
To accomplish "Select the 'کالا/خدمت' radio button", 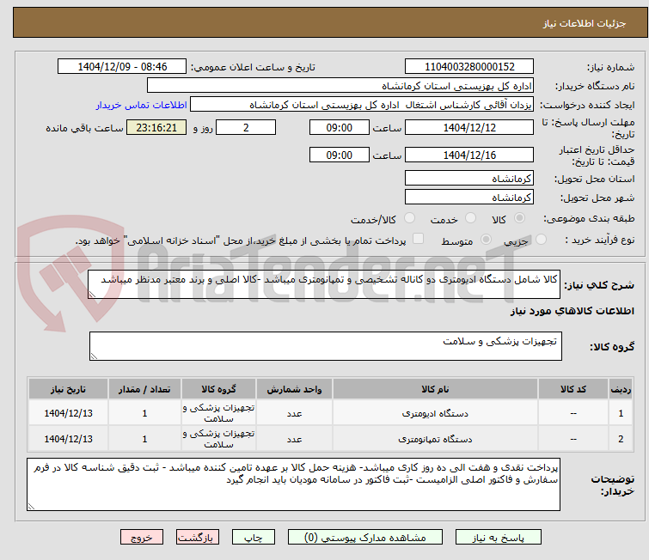I will [409, 218].
